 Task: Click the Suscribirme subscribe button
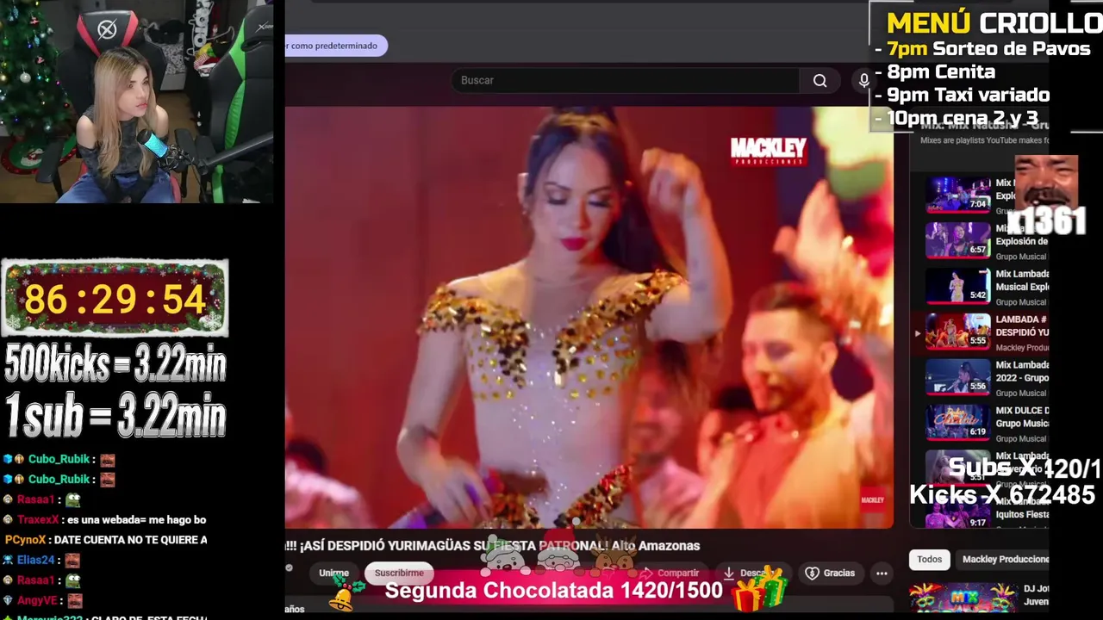(399, 573)
